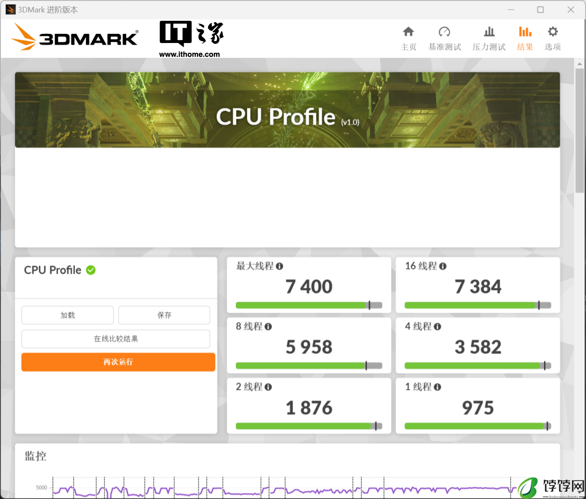Open the 基准测试 benchmark gauge icon
Screen dimensions: 586x499
444,31
